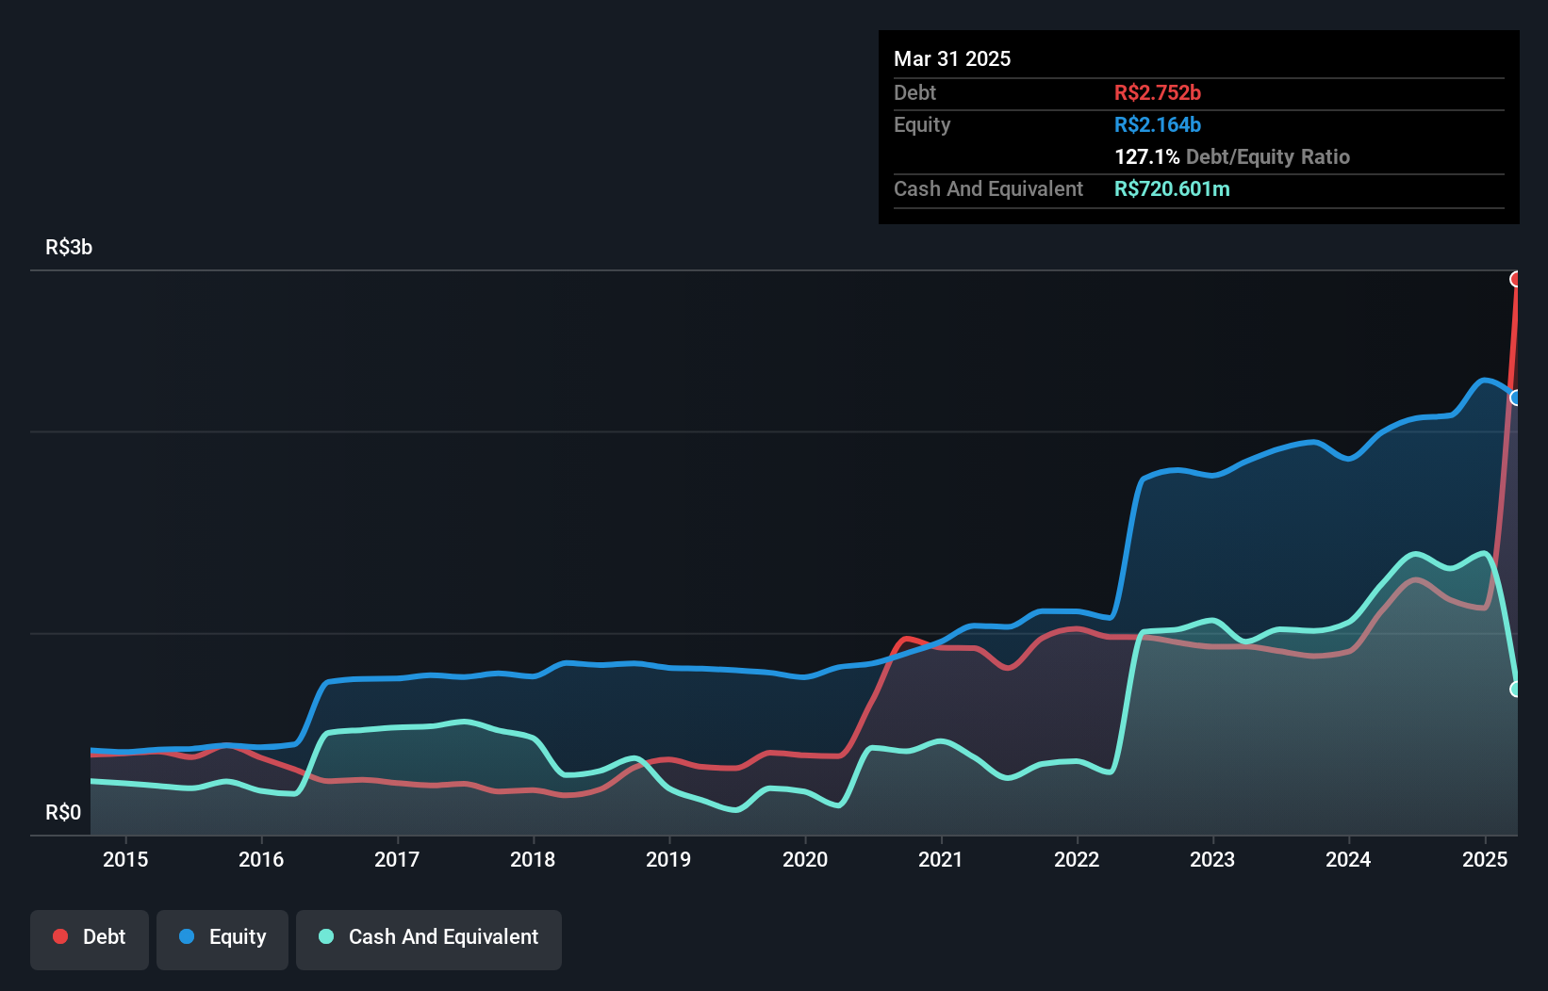The height and width of the screenshot is (991, 1548).
Task: Click the 2024 x-axis label
Action: [1348, 859]
